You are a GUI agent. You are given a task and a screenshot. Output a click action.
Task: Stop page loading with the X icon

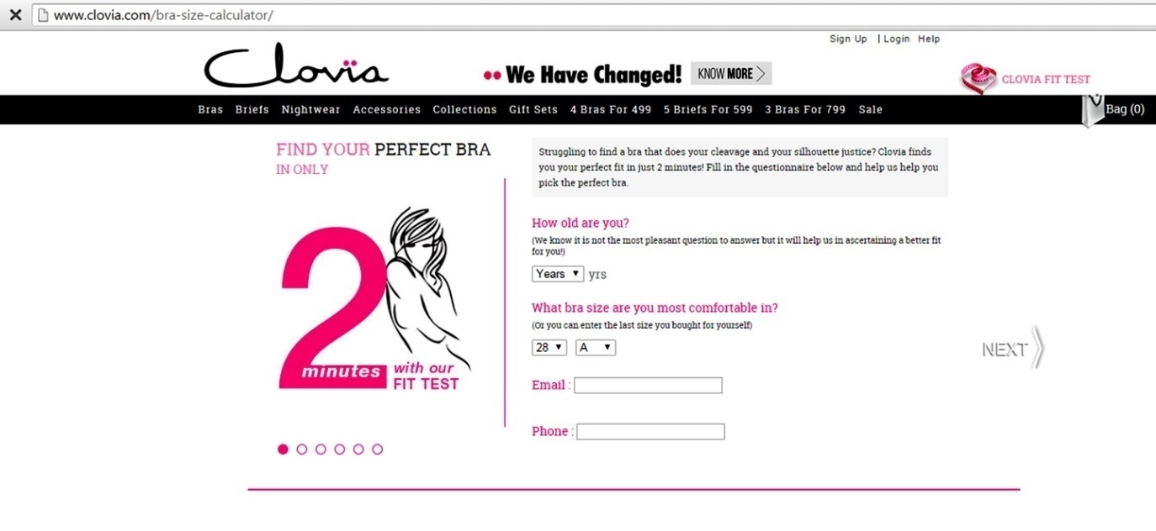[15, 15]
